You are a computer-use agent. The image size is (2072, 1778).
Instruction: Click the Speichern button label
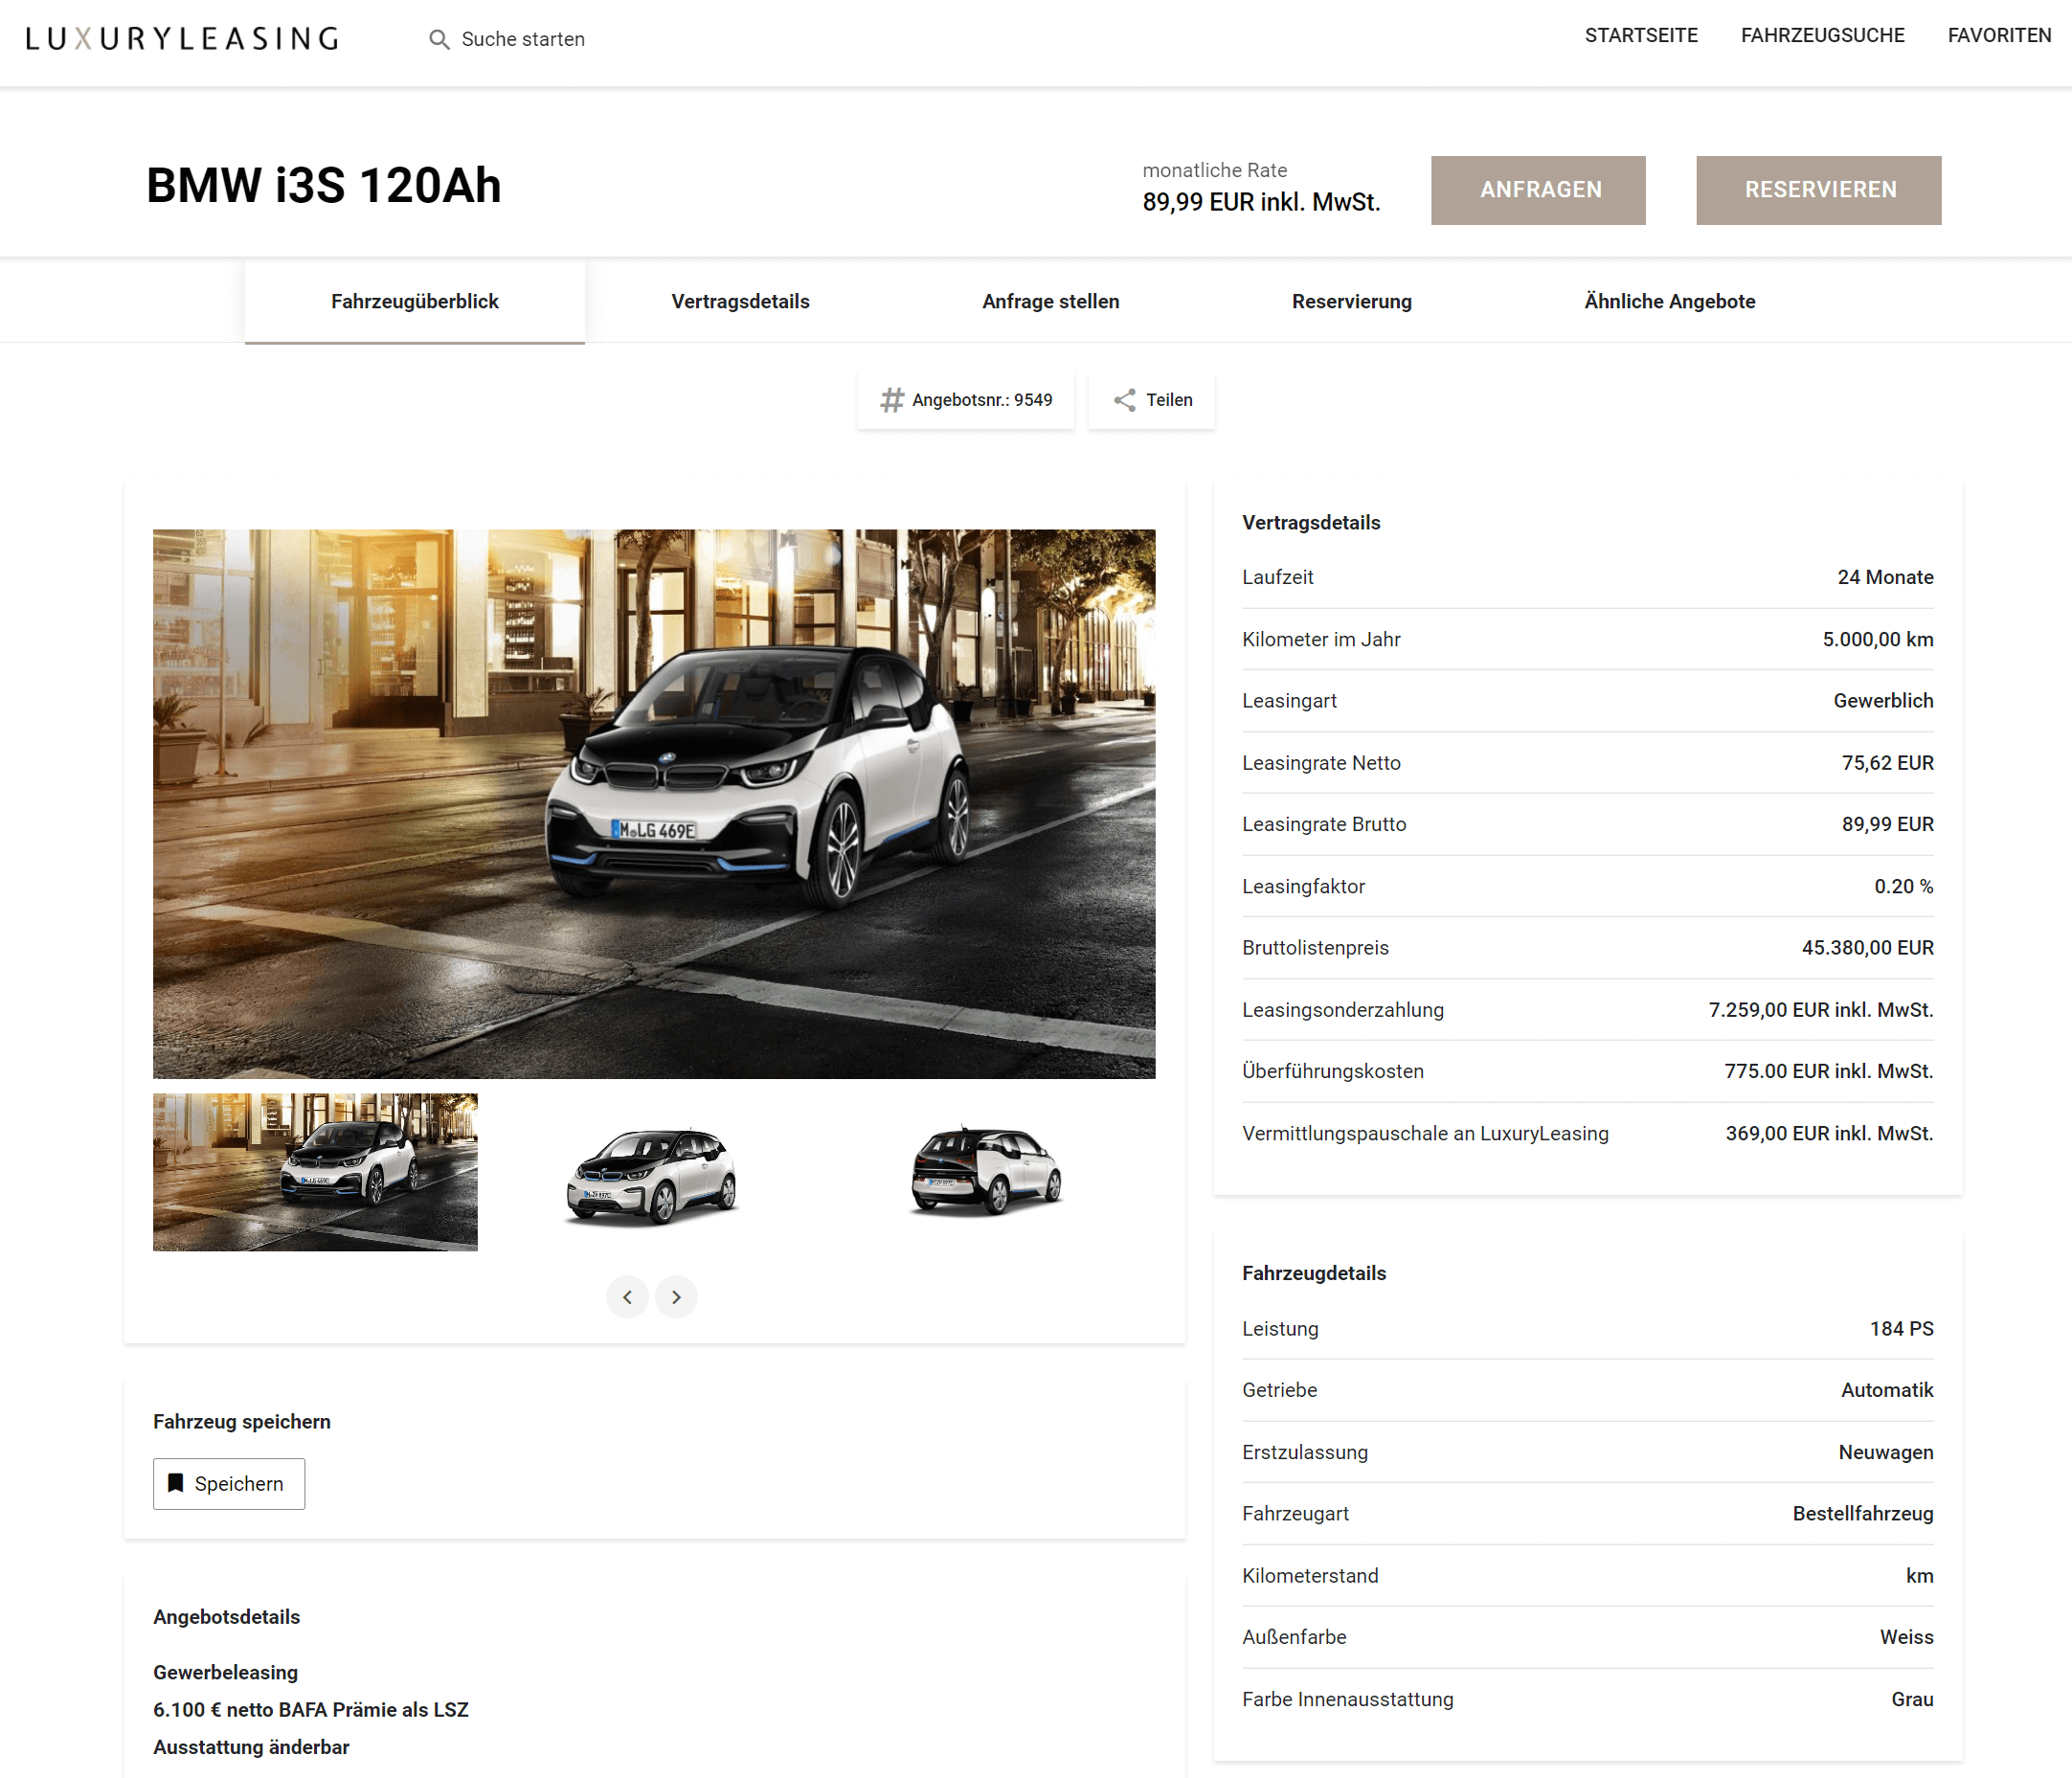239,1484
